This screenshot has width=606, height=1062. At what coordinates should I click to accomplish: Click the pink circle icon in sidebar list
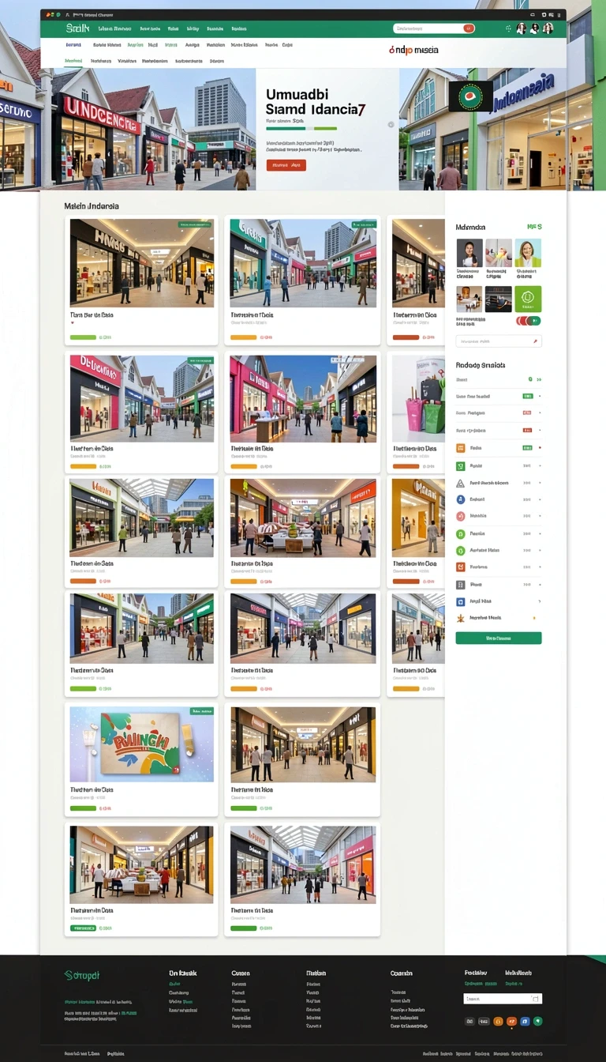461,516
